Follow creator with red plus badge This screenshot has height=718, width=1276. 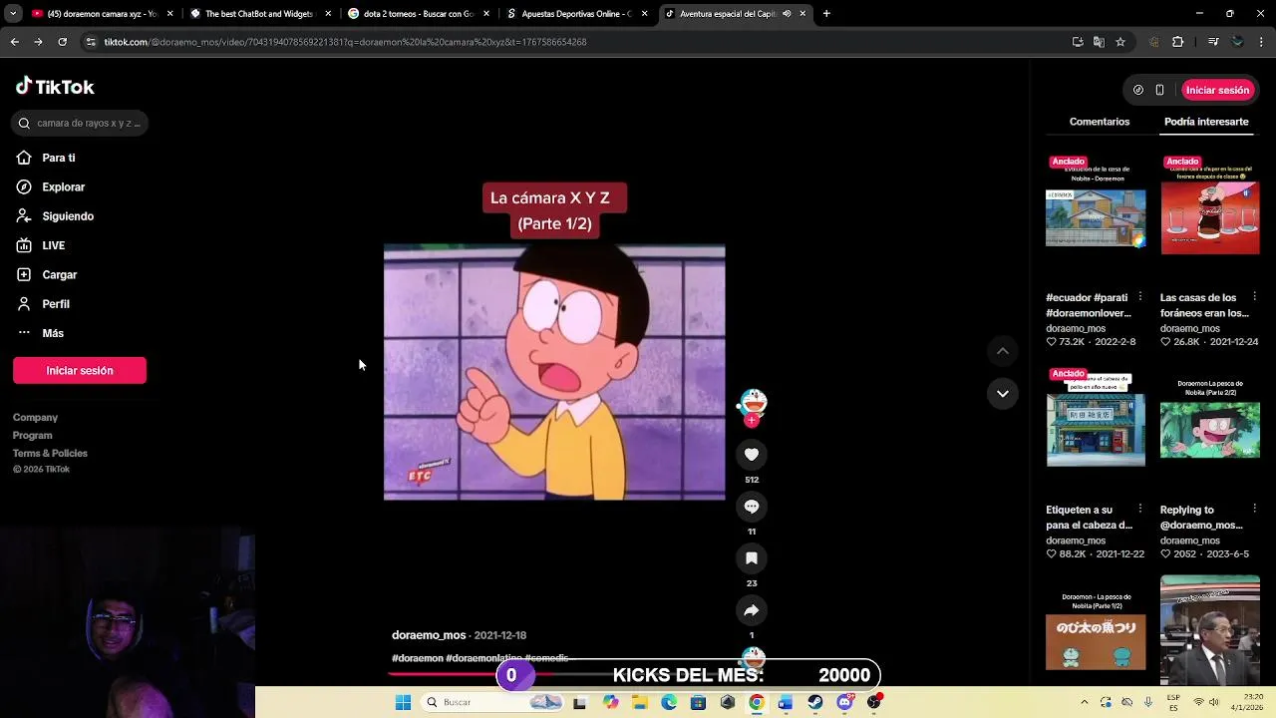tap(752, 421)
